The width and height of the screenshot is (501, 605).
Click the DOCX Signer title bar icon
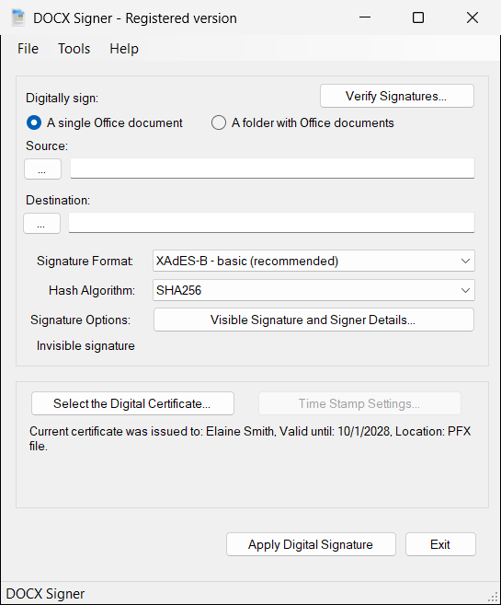pos(17,18)
